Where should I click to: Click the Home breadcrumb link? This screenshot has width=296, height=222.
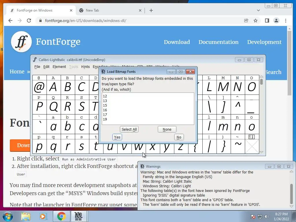tap(17, 72)
